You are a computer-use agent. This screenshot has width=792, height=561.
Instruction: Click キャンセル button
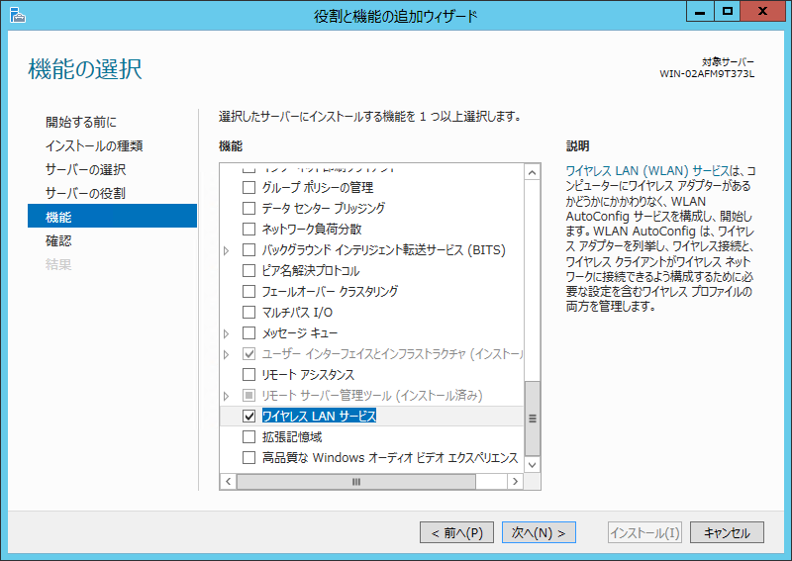pos(727,532)
